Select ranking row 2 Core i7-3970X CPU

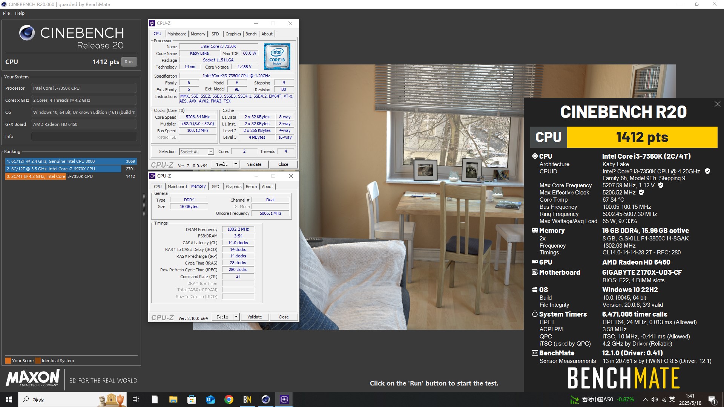(71, 169)
